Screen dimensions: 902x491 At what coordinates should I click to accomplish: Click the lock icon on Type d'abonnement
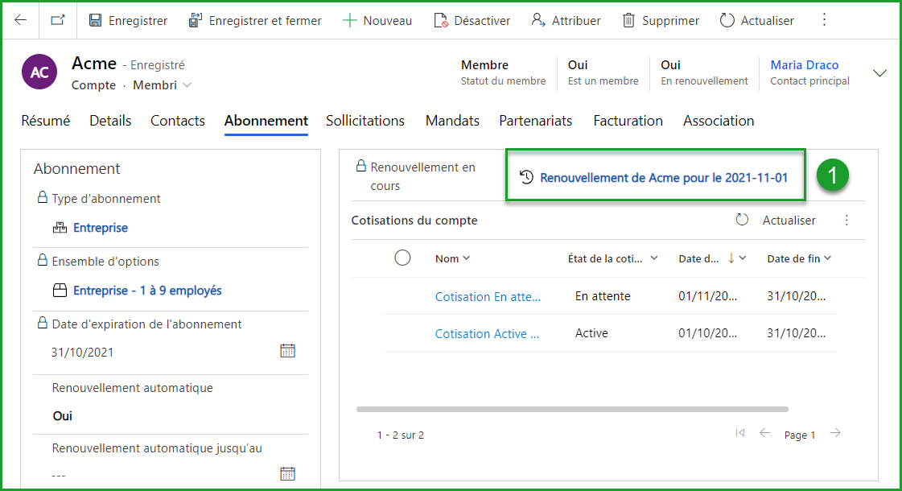point(42,198)
